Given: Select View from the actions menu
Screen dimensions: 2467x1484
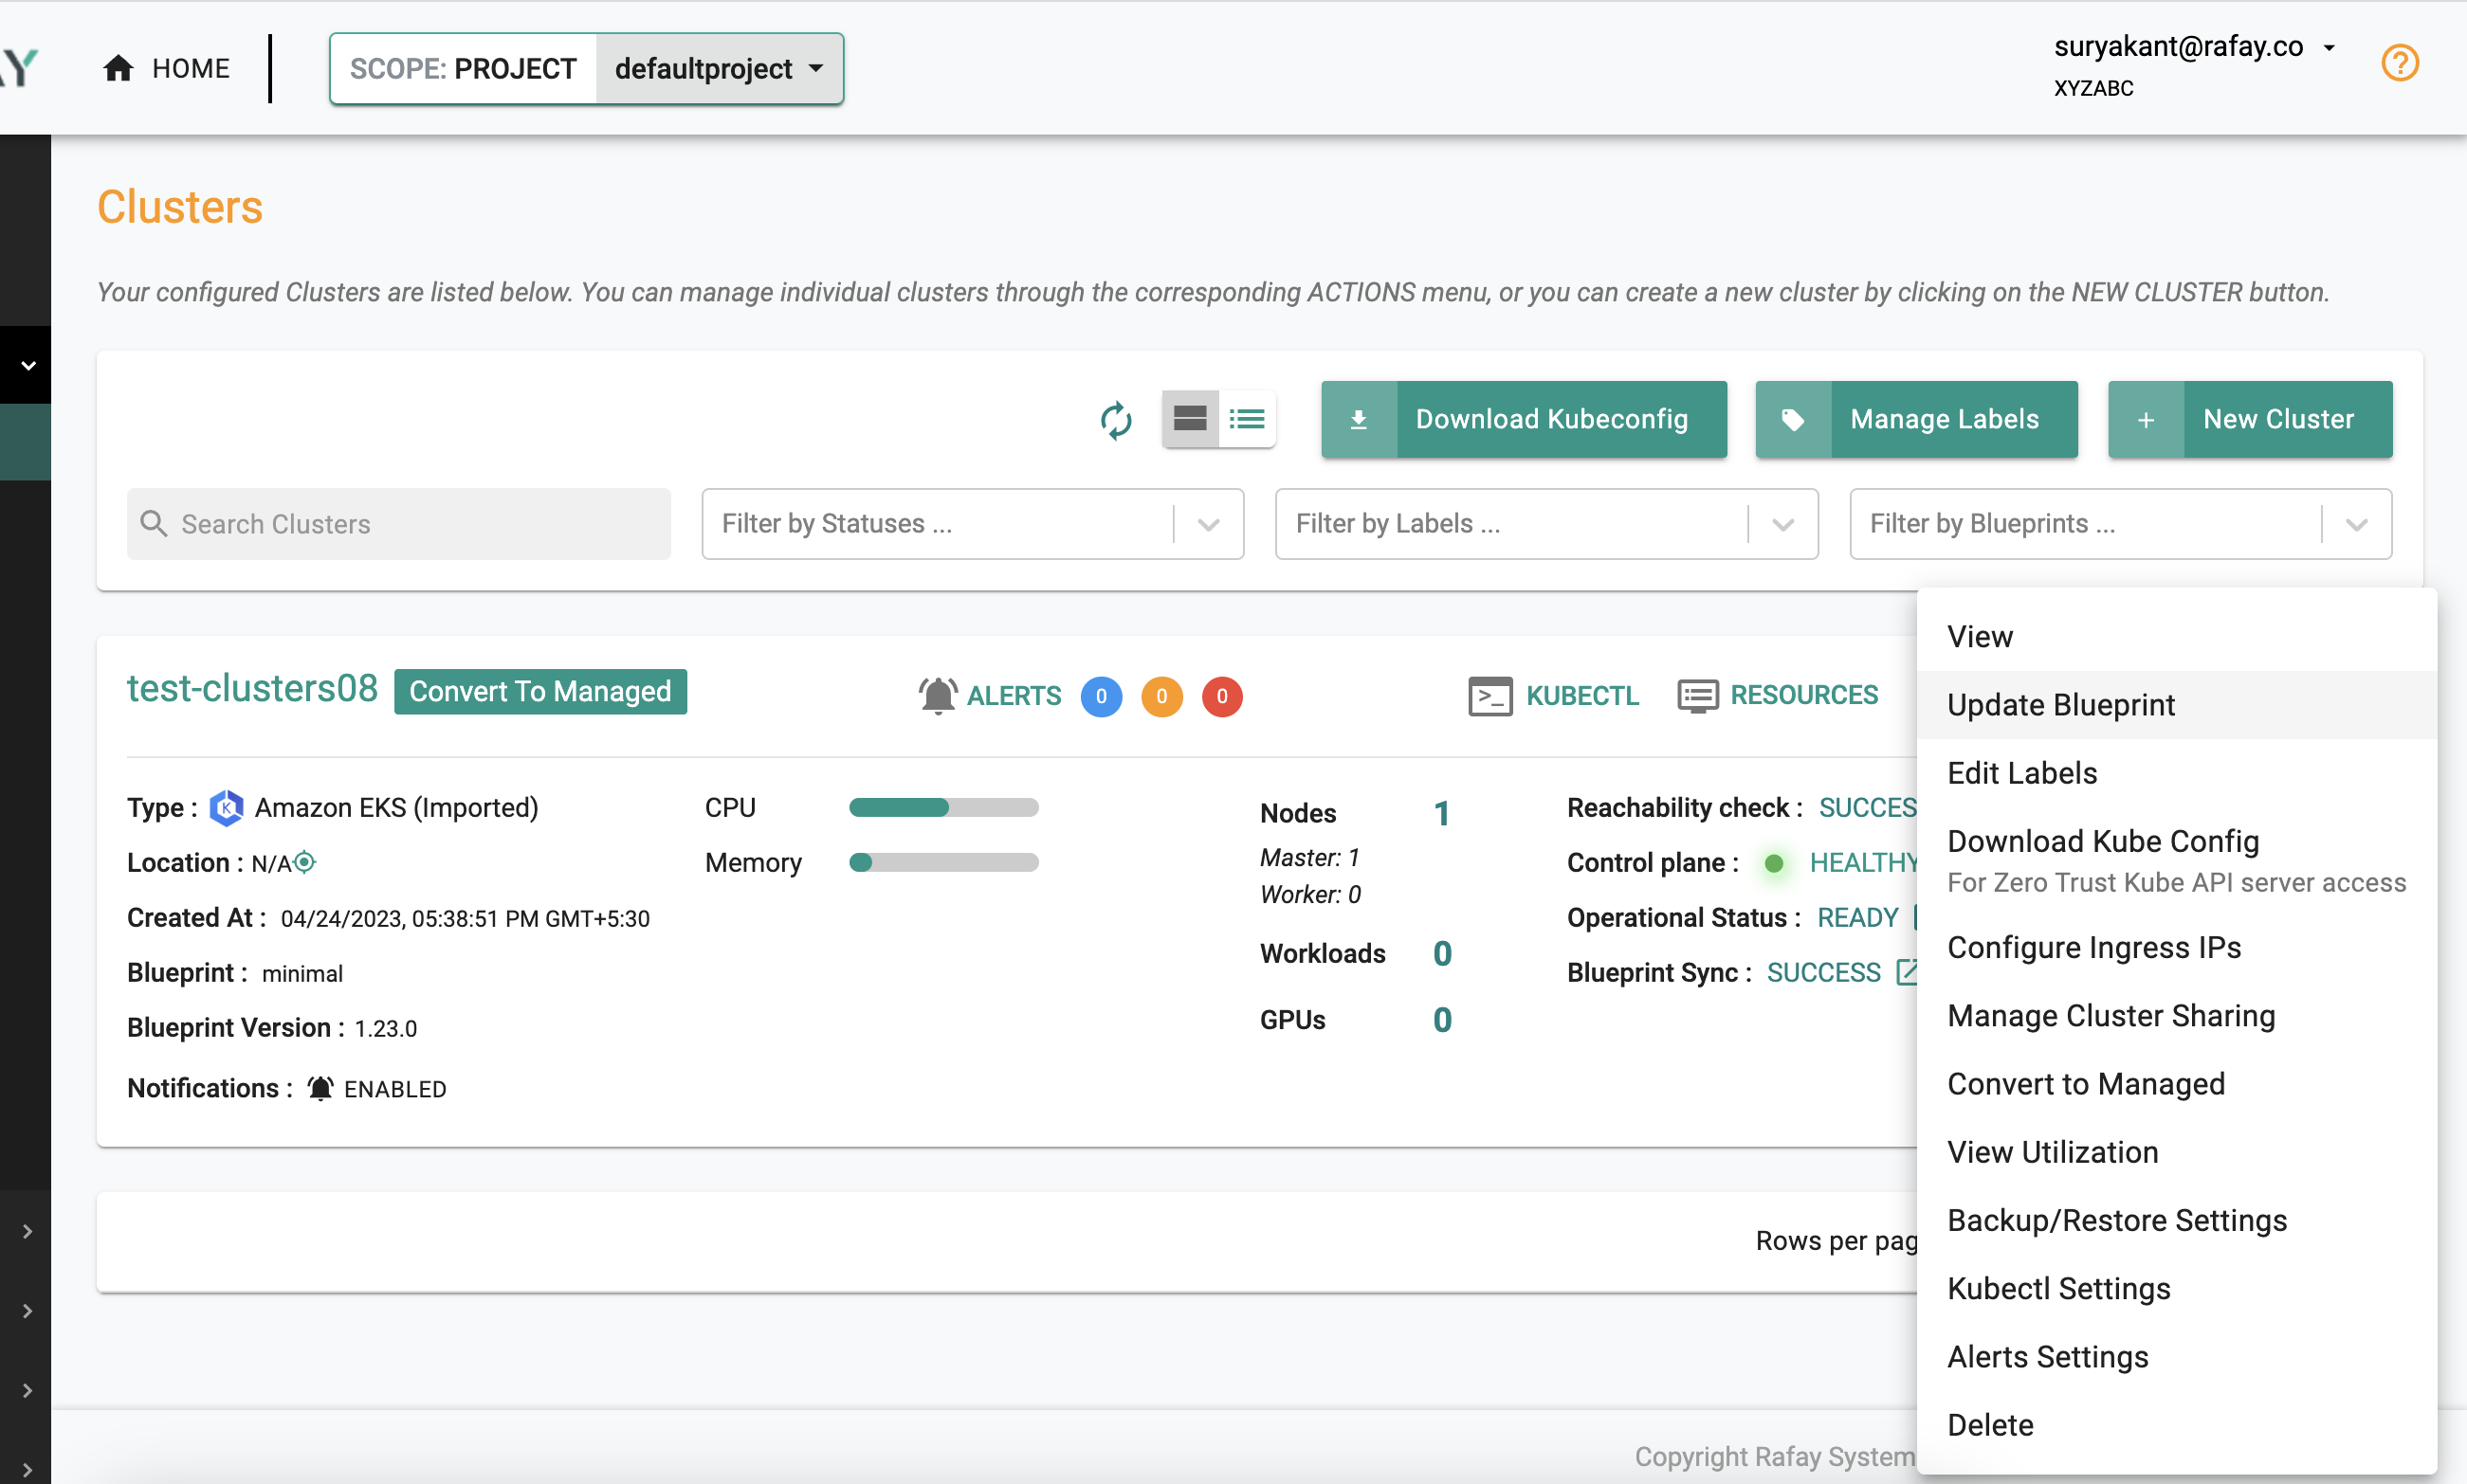Looking at the screenshot, I should coord(2176,637).
